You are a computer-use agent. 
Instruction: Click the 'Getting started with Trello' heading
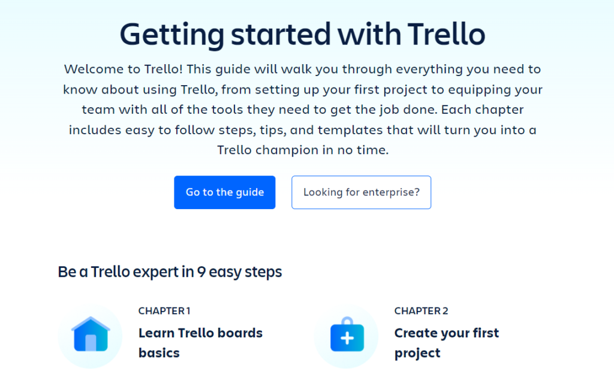(x=302, y=34)
